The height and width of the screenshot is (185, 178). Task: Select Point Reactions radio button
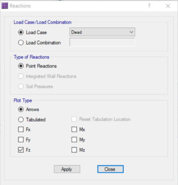(21, 66)
